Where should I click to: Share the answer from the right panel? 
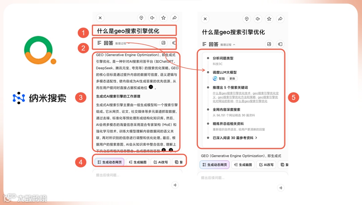pyautogui.click(x=280, y=19)
